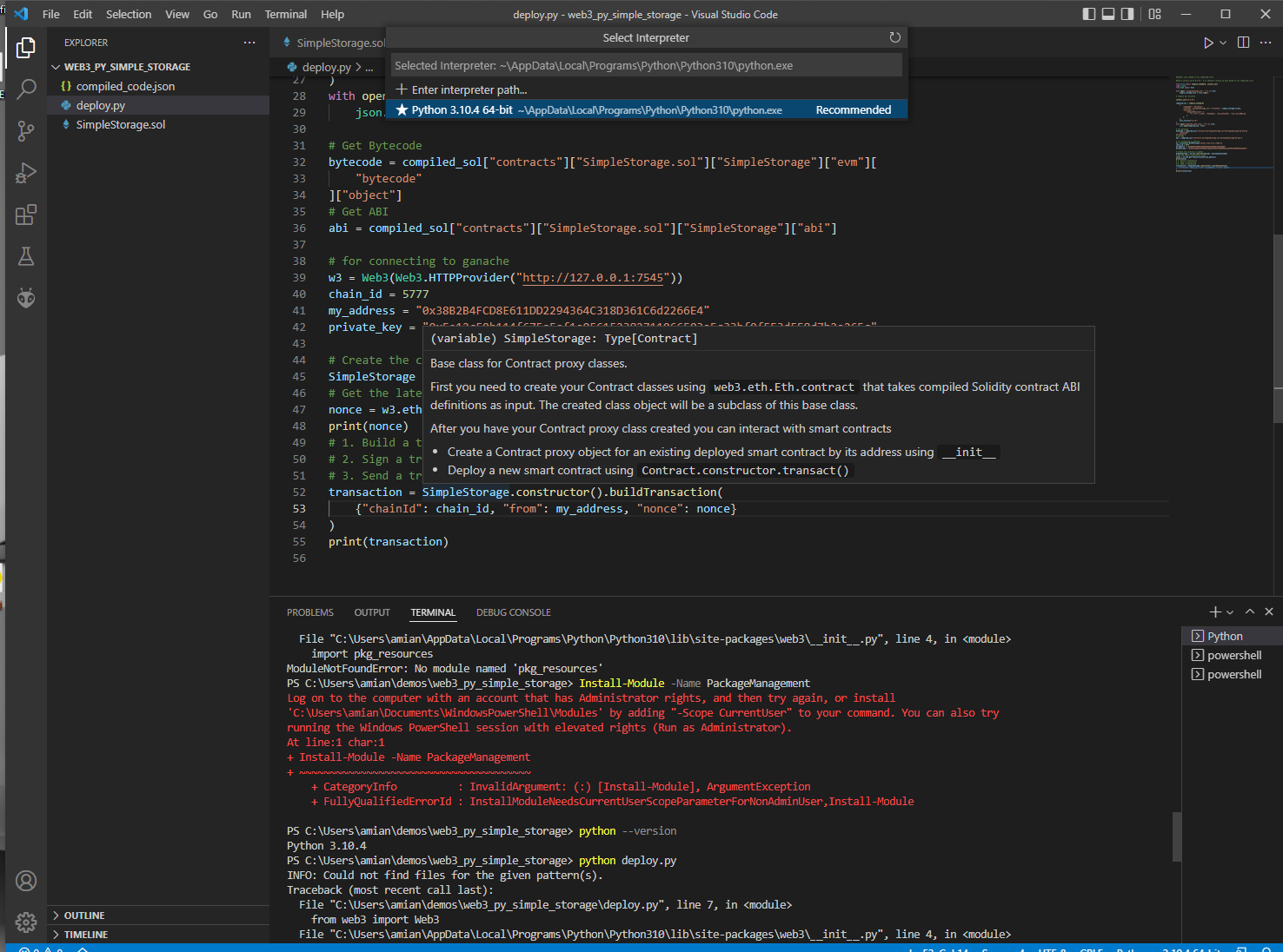Split the editor to the right
The height and width of the screenshot is (952, 1283).
click(1243, 43)
